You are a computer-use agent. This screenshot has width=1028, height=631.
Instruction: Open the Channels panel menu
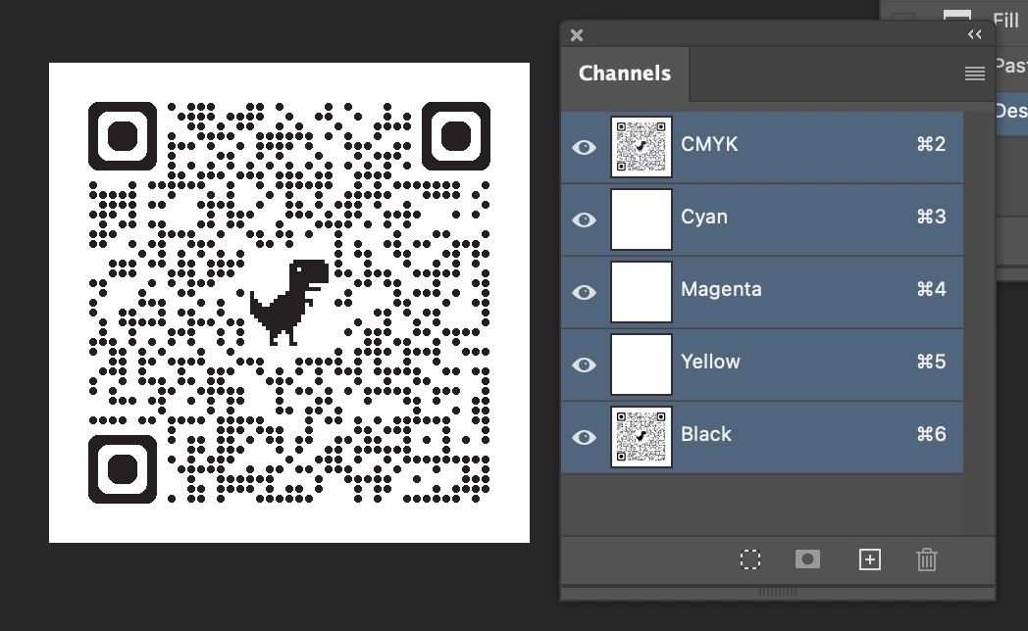click(x=975, y=73)
